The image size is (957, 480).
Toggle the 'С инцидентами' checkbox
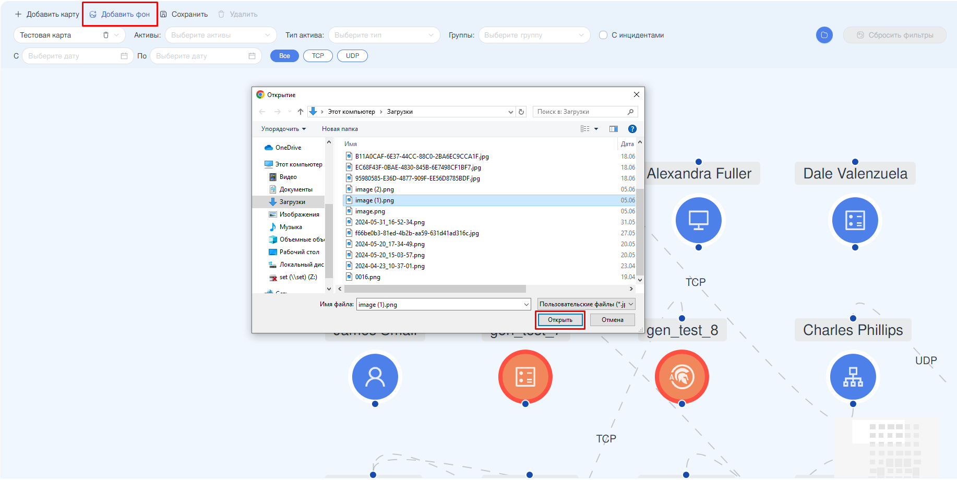coord(603,35)
